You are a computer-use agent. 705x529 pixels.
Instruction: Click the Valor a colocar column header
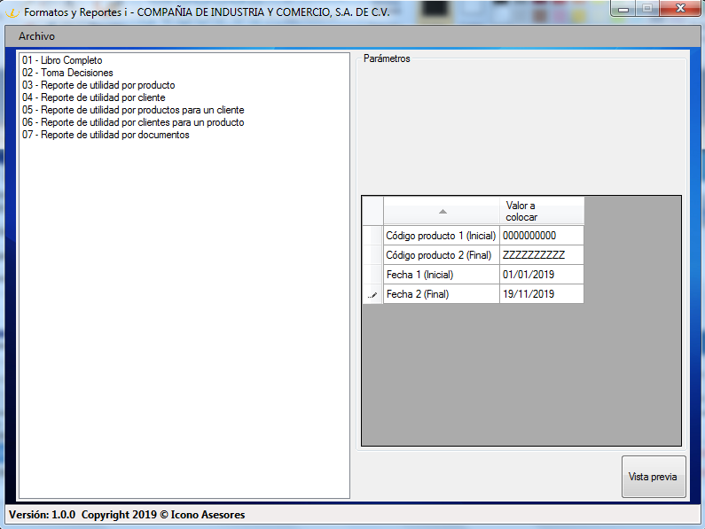[x=541, y=211]
